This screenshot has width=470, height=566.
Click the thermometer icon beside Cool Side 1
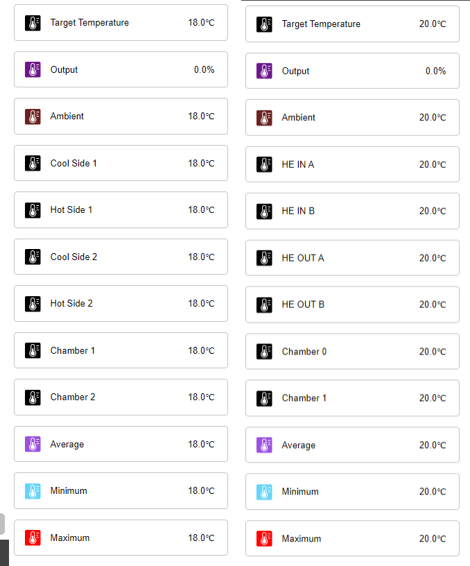(x=33, y=163)
